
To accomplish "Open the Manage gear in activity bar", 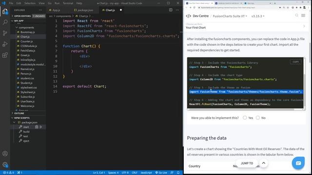I will coord(5,164).
